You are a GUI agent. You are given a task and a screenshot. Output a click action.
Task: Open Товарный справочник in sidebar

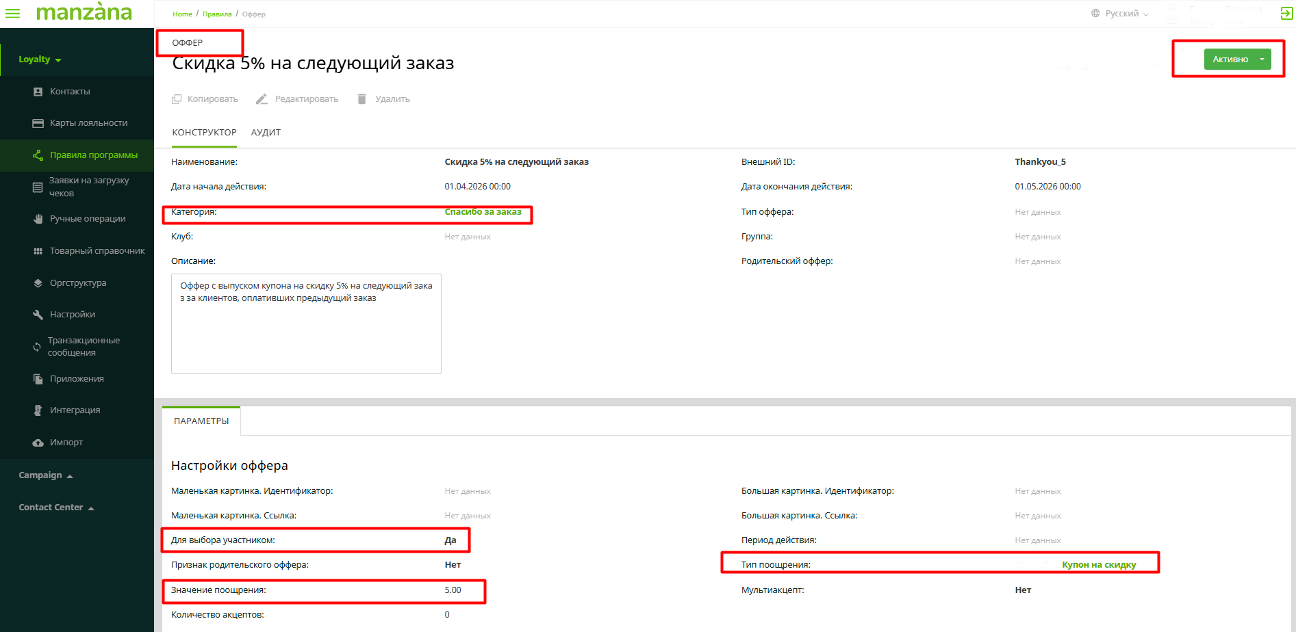[97, 251]
